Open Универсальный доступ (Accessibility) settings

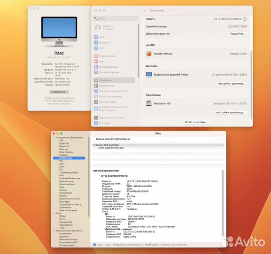[x=111, y=91]
